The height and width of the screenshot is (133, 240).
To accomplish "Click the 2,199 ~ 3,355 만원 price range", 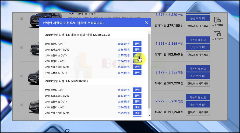I will pos(169,72).
